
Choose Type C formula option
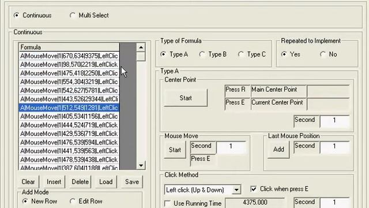(x=240, y=54)
